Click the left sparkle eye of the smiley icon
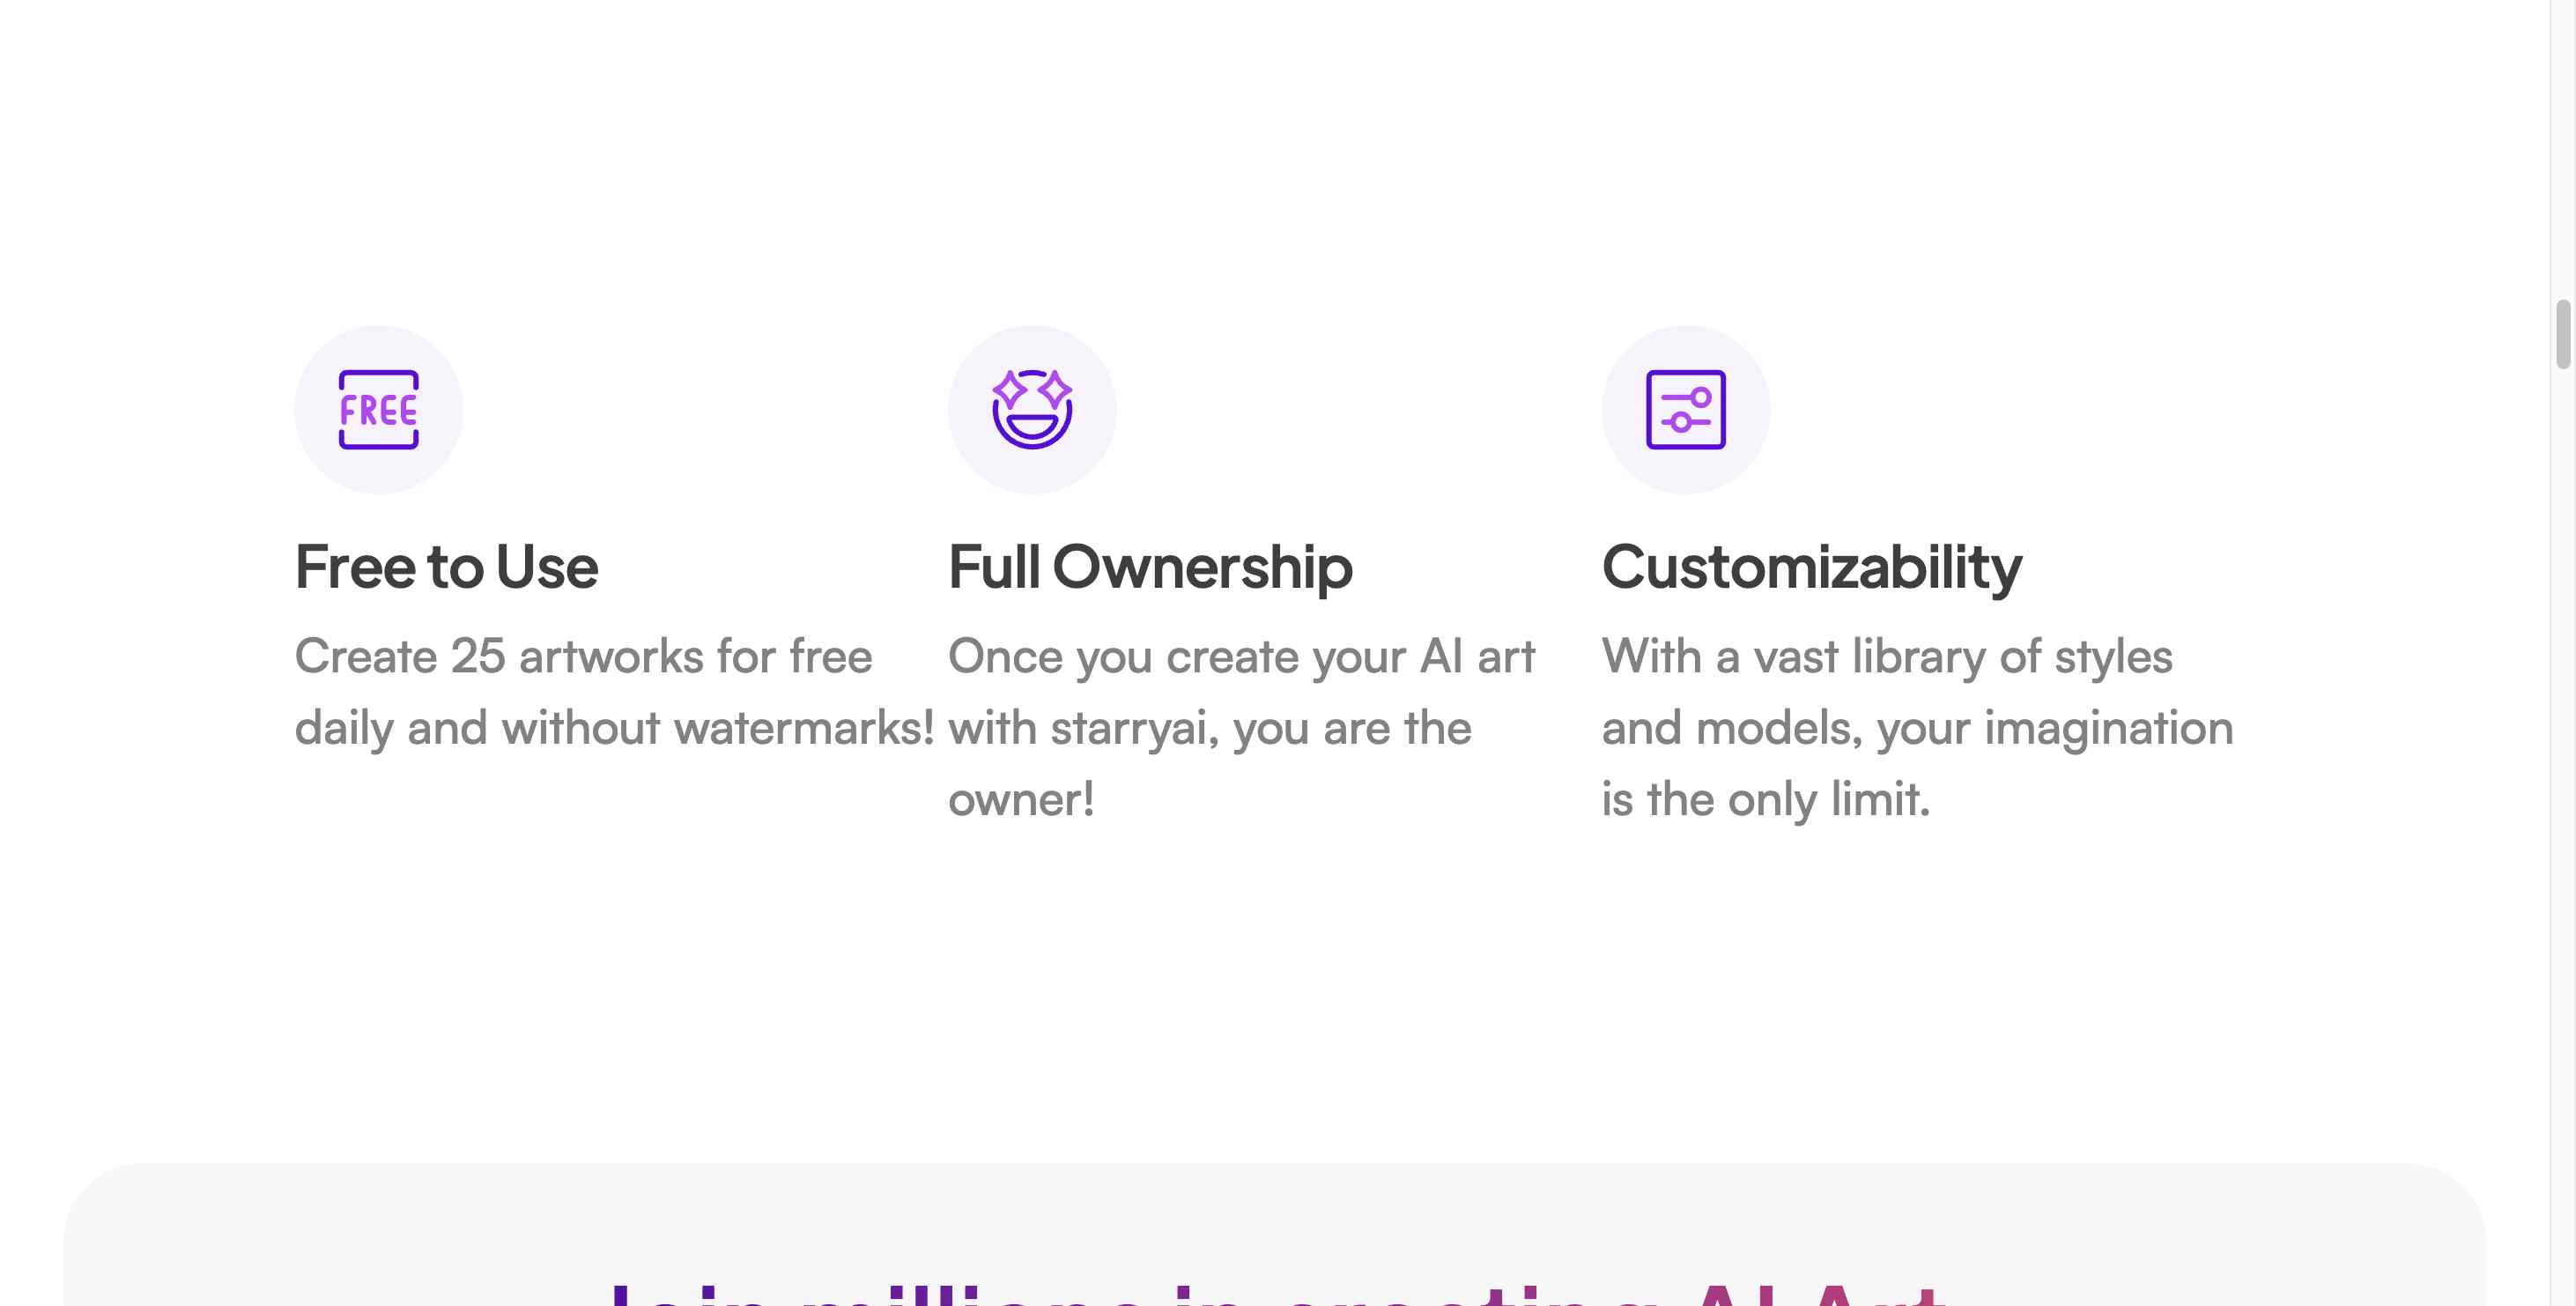The width and height of the screenshot is (2576, 1306). point(1009,388)
